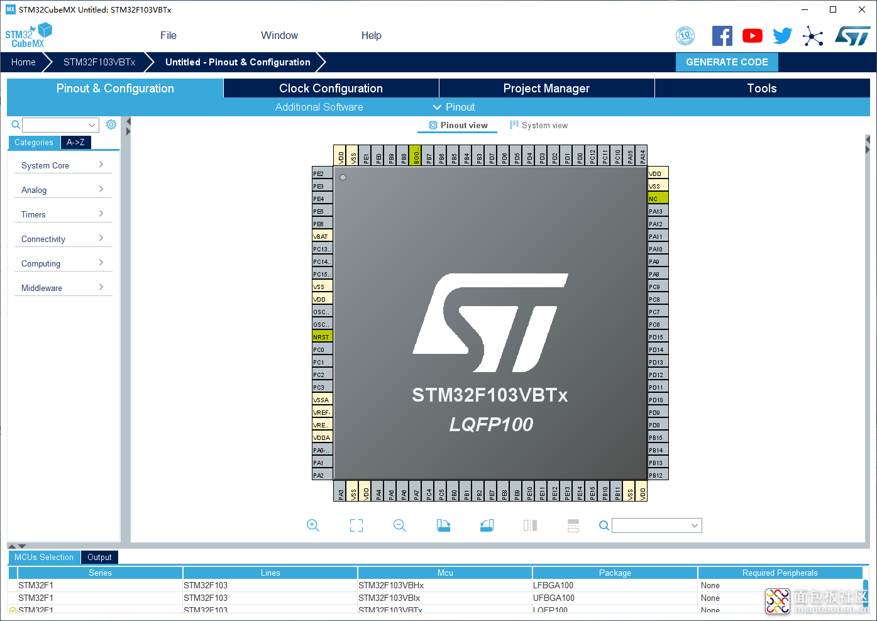This screenshot has height=621, width=877.
Task: Fit the chip view to window
Action: tap(356, 525)
